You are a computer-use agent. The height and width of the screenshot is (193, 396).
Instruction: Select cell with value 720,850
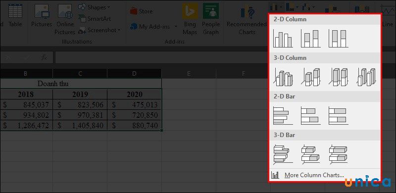(134, 115)
